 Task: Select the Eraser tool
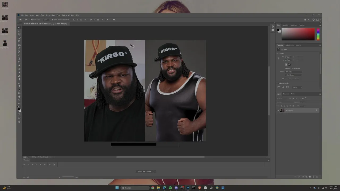click(x=19, y=65)
